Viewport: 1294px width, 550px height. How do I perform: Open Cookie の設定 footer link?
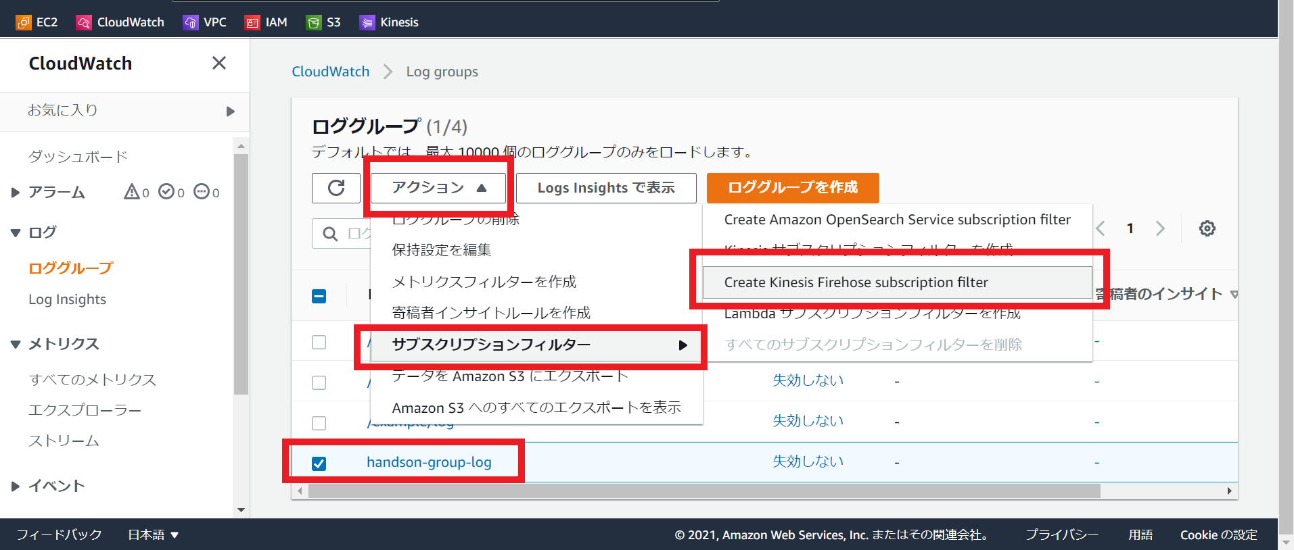click(x=1219, y=534)
